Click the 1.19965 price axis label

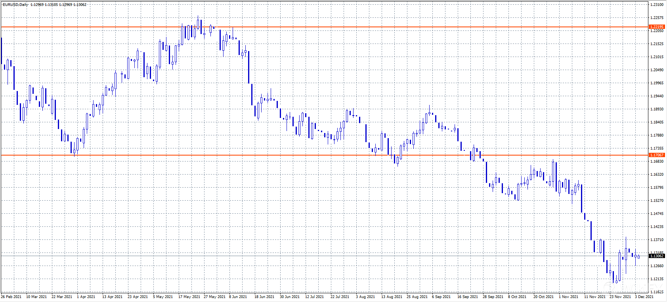click(x=657, y=83)
